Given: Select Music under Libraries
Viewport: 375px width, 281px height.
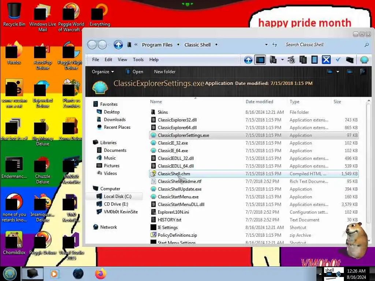Looking at the screenshot, I should coord(109,158).
